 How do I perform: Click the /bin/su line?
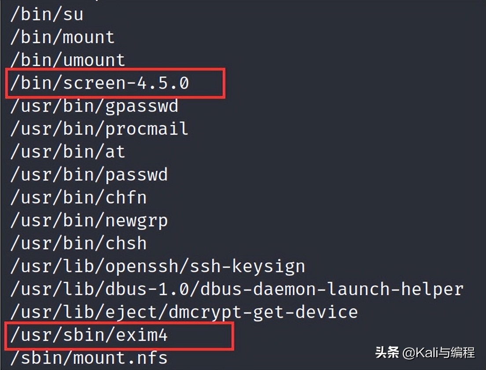click(x=47, y=15)
